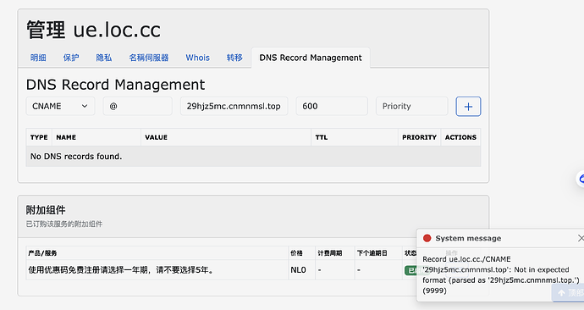Click the red System message status dot
This screenshot has height=310, width=584.
tap(427, 238)
